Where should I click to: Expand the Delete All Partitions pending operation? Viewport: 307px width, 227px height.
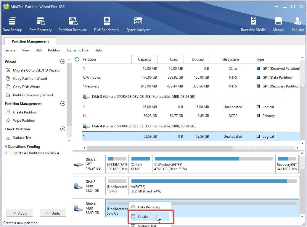pos(5,153)
